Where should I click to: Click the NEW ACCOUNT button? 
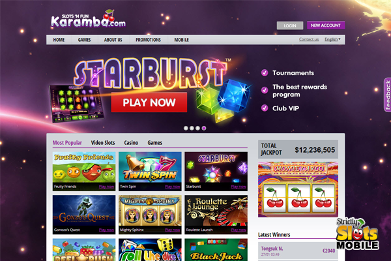click(326, 25)
